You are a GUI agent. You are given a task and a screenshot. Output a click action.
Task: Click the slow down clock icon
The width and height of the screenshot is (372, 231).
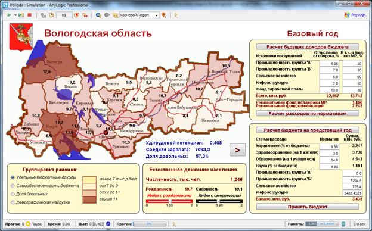pos(51,15)
